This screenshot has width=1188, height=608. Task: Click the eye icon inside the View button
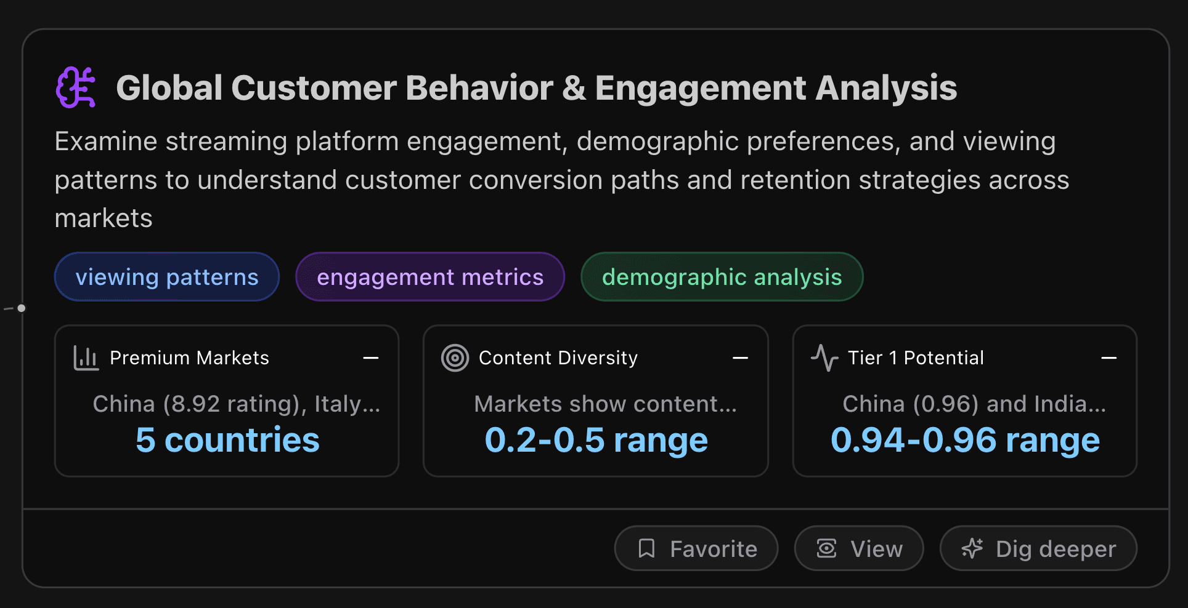point(827,548)
